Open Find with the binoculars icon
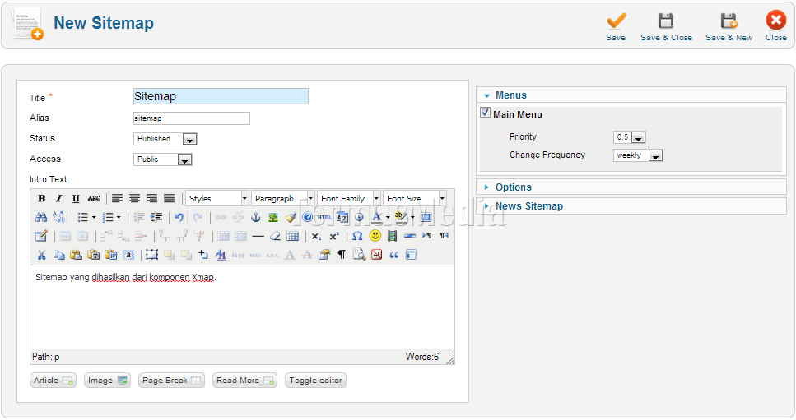Image resolution: width=796 pixels, height=420 pixels. click(x=41, y=217)
